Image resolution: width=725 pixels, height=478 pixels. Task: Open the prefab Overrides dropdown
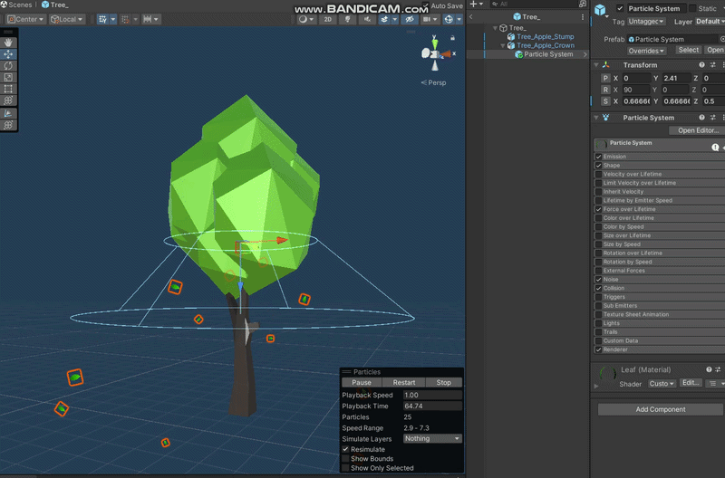click(646, 51)
